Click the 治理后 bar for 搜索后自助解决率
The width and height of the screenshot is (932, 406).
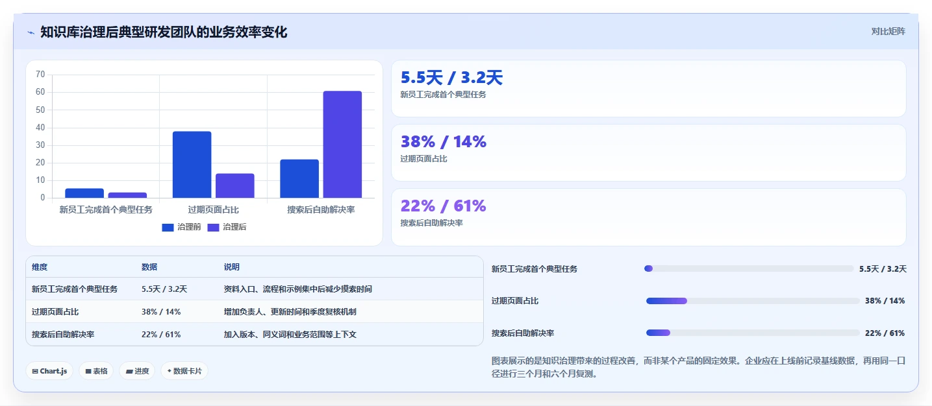point(342,144)
